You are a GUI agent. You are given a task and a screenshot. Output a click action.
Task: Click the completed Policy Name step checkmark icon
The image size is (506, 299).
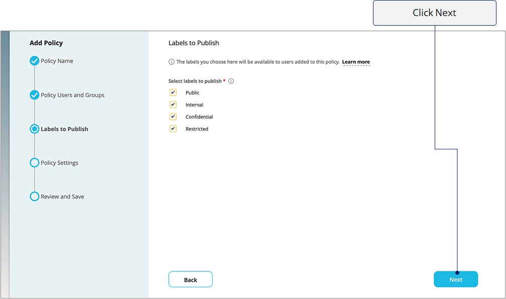35,61
